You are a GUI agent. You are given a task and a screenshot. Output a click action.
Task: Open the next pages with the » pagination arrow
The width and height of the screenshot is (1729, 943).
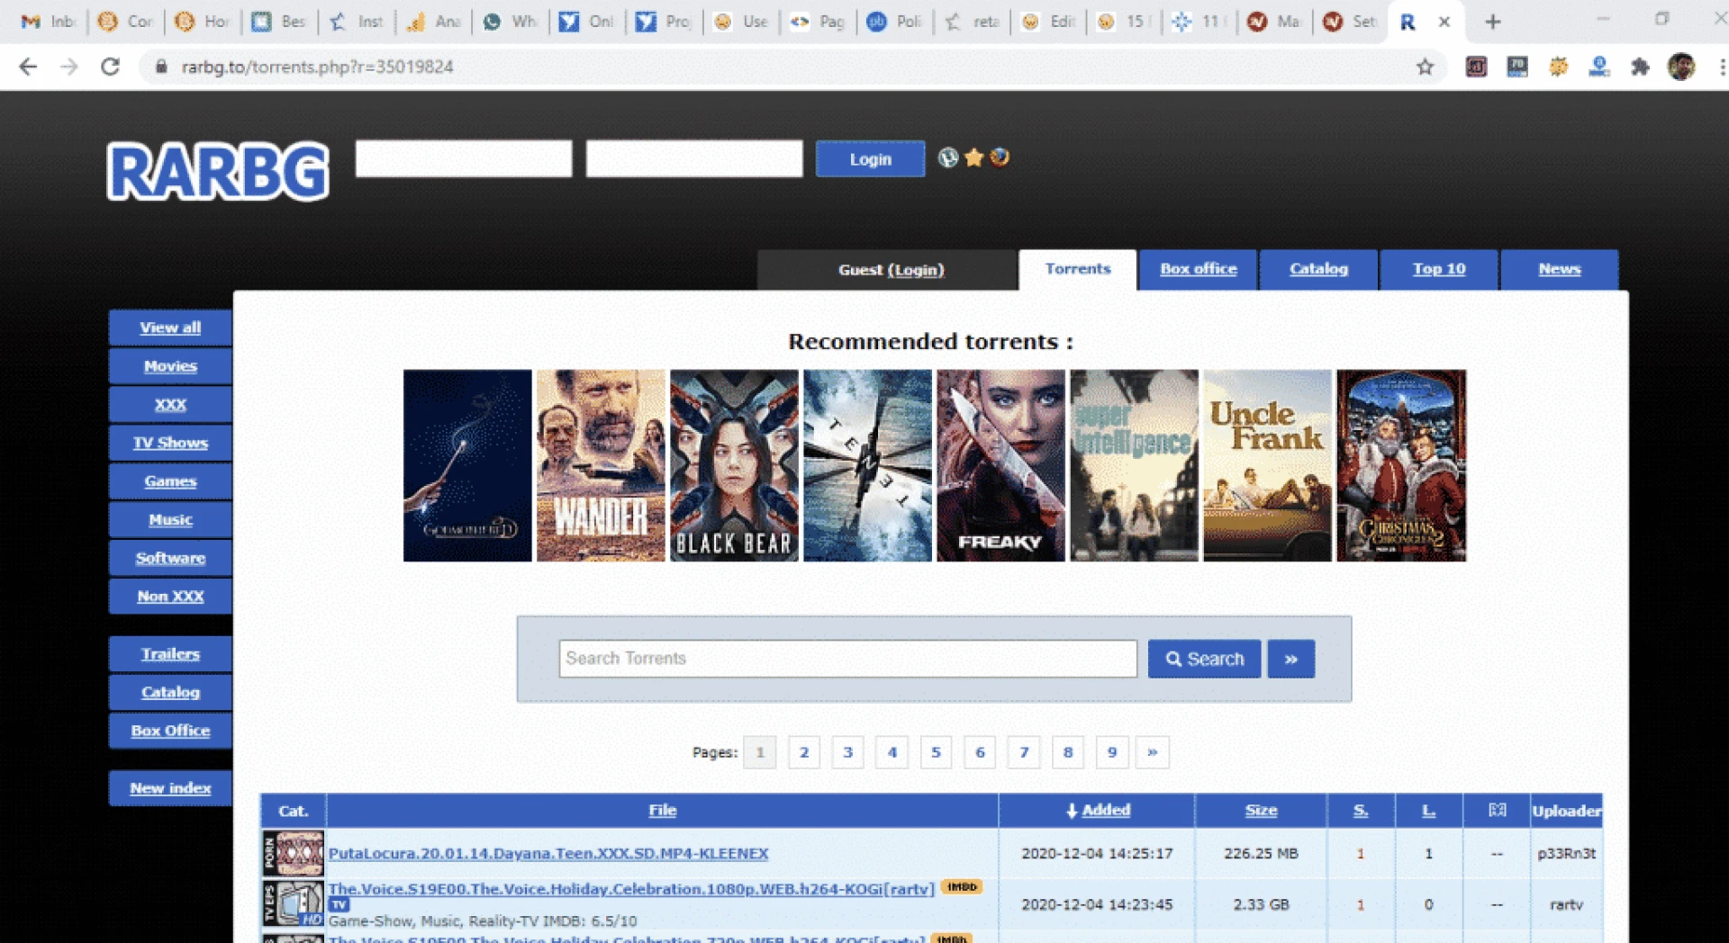click(1154, 752)
